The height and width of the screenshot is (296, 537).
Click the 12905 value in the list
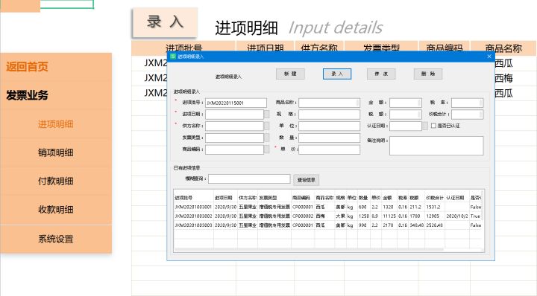click(x=433, y=216)
